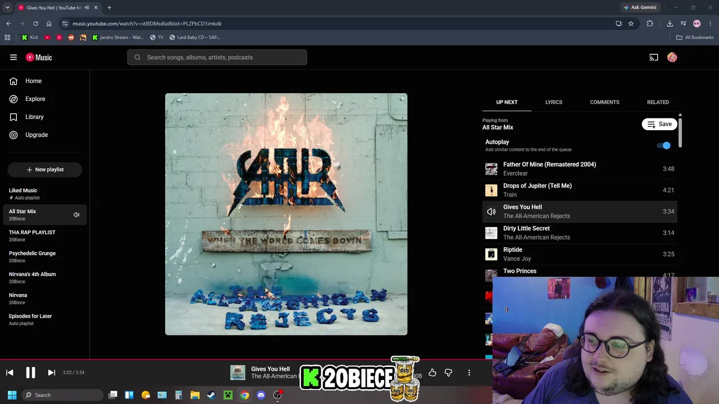
Task: Open the site information icon in address bar
Action: (65, 24)
